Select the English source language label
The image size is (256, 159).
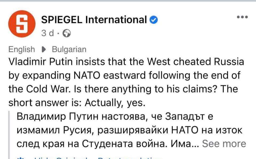tap(22, 49)
